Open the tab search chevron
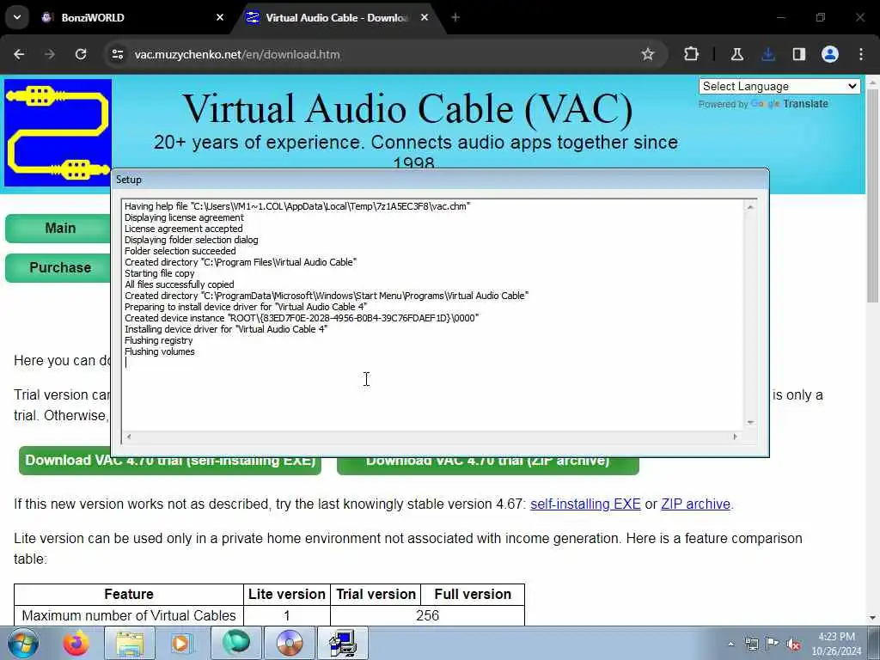 coord(17,17)
